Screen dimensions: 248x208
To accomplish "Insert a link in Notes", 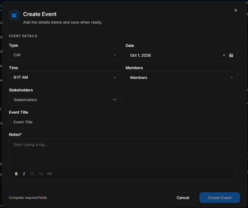I will pos(49,174).
